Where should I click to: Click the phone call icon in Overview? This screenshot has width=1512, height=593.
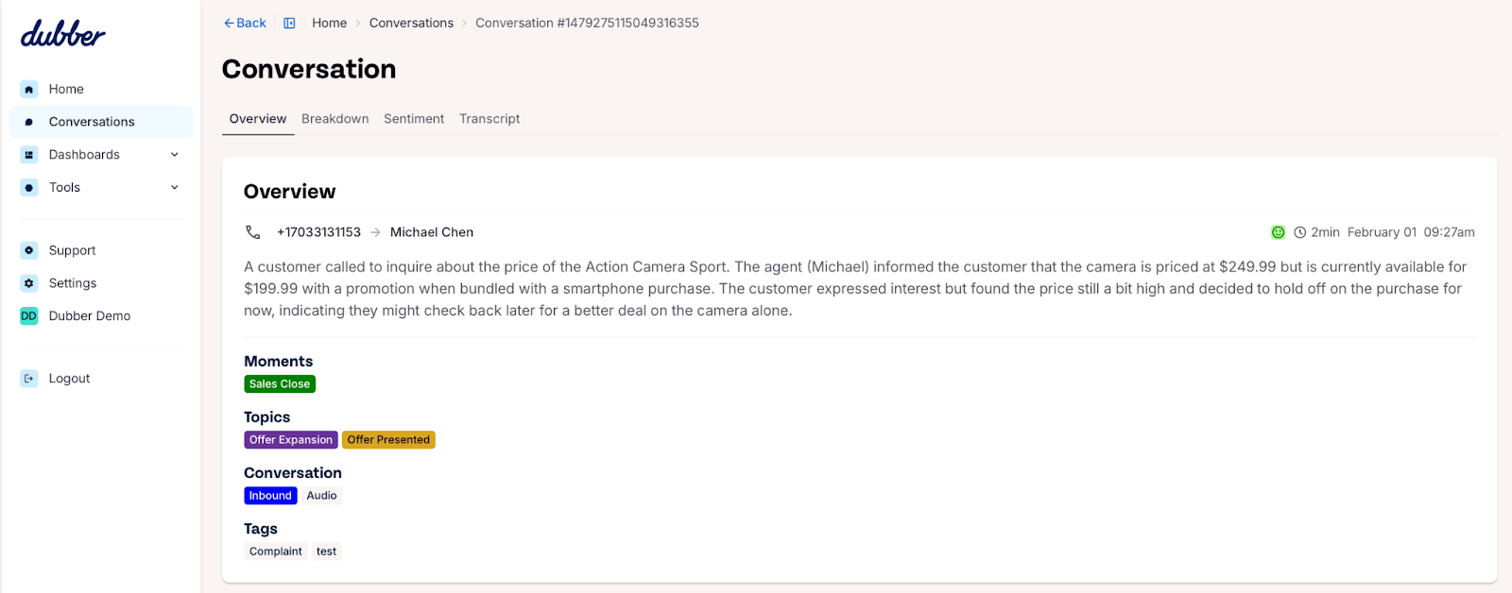(252, 232)
